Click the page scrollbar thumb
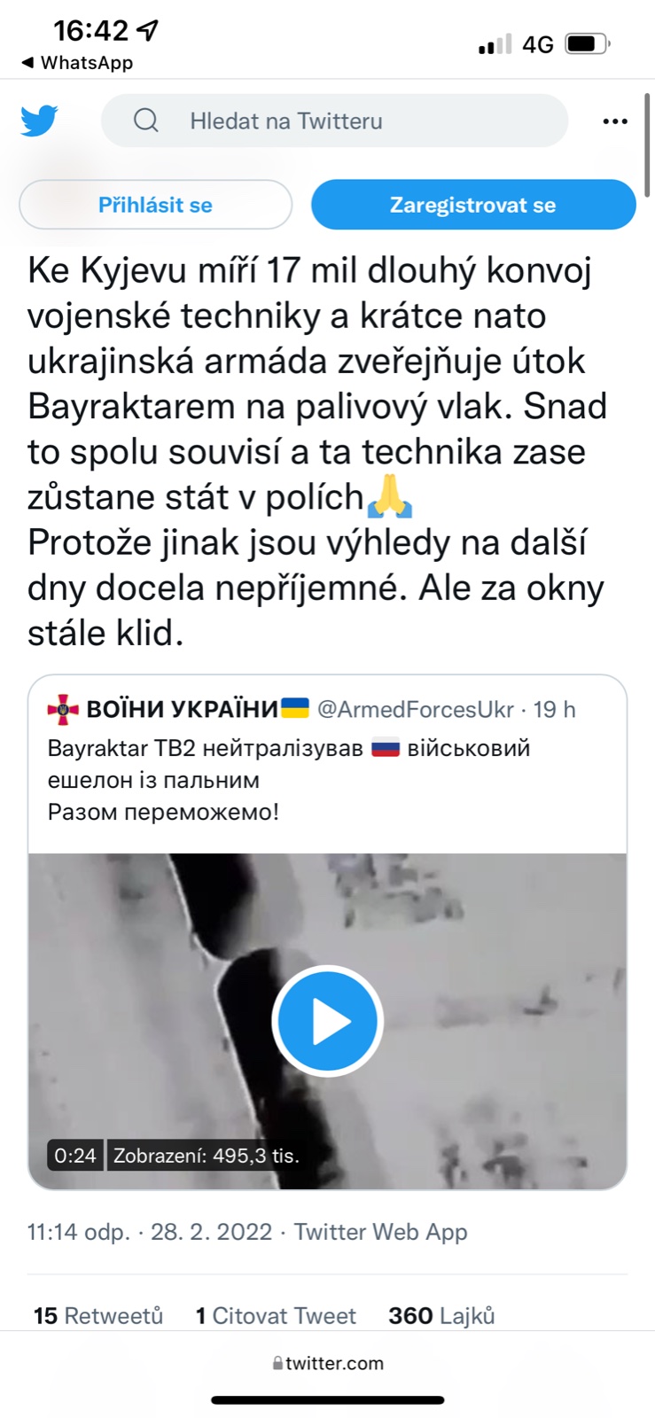 (x=648, y=142)
